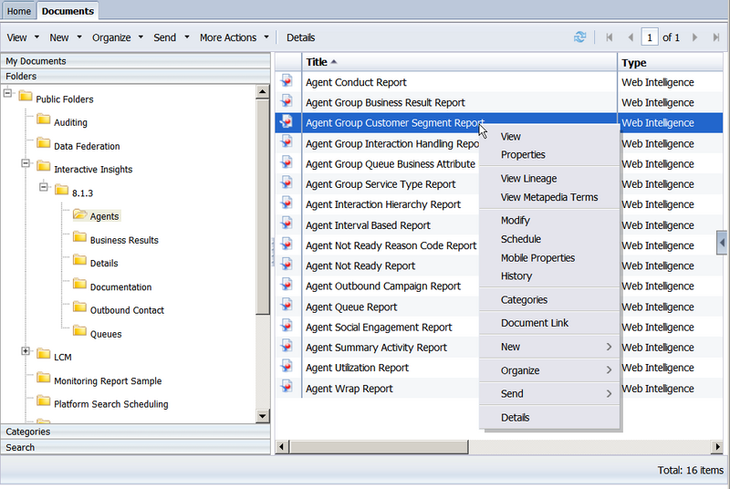
Task: Open the Auditing folder icon
Action: pos(44,120)
